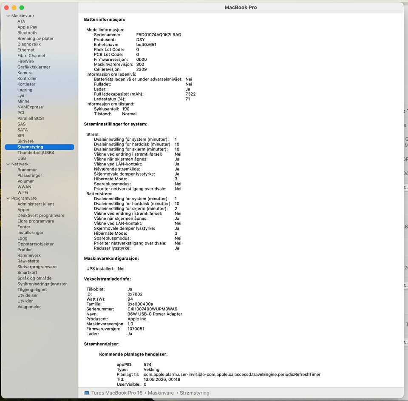Open Parallell SCSI entry
Screen dimensions: 408x401
31,119
